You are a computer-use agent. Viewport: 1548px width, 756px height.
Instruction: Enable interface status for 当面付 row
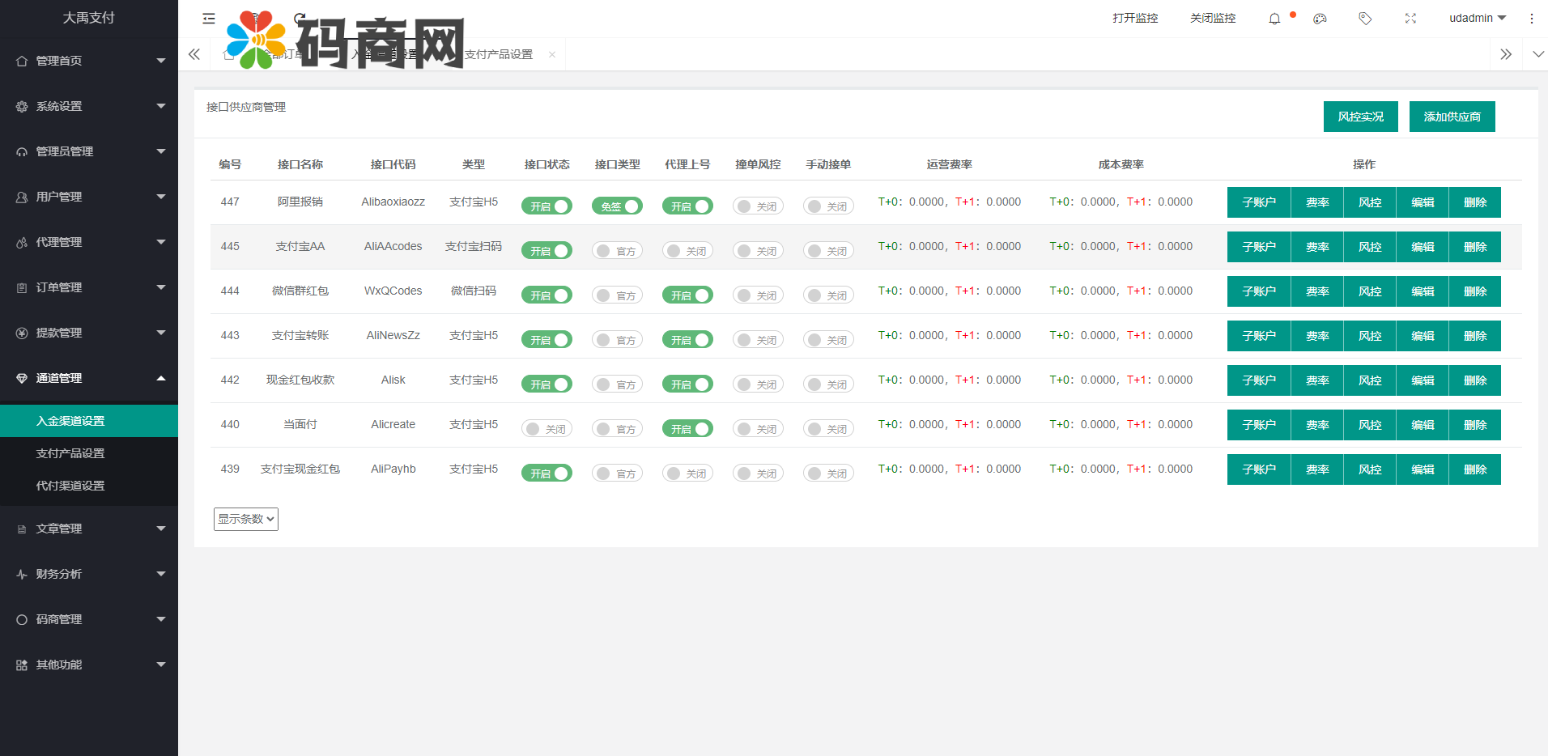coord(546,429)
